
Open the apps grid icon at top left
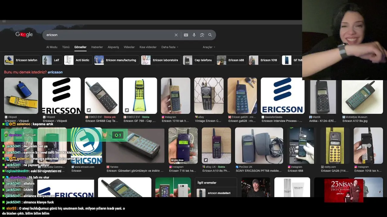[x=4, y=21]
